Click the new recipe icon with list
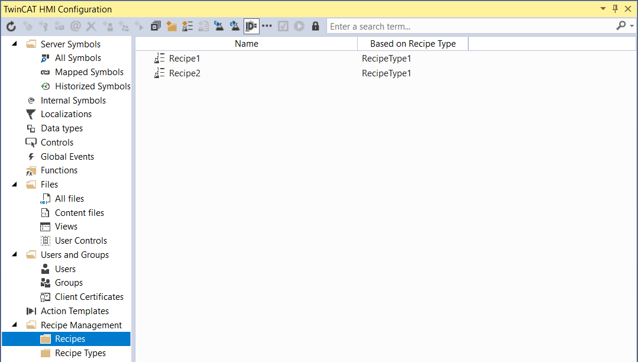Screen dimensions: 638x362 [x=187, y=27]
